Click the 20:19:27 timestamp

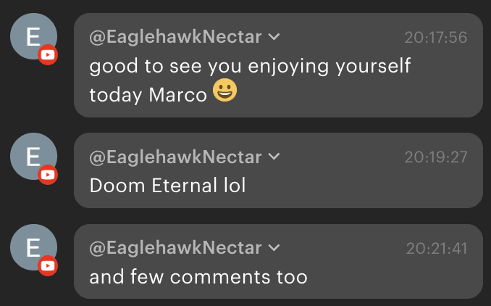[x=435, y=157]
